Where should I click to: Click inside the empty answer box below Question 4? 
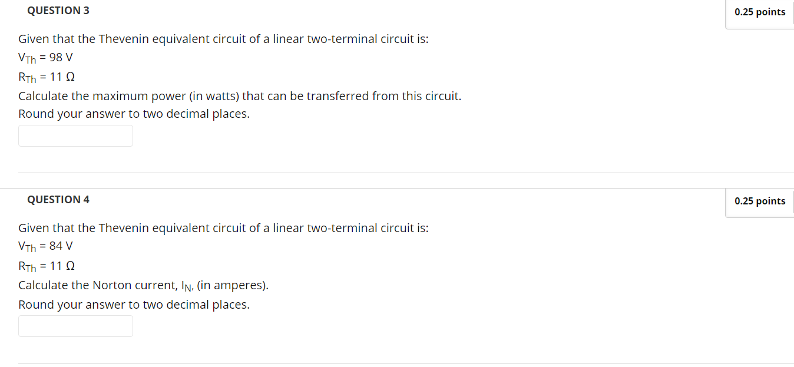(x=75, y=326)
